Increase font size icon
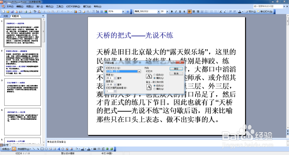 [221, 12]
